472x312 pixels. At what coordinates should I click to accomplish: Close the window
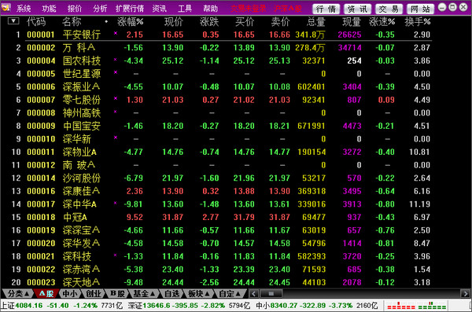(463, 7)
